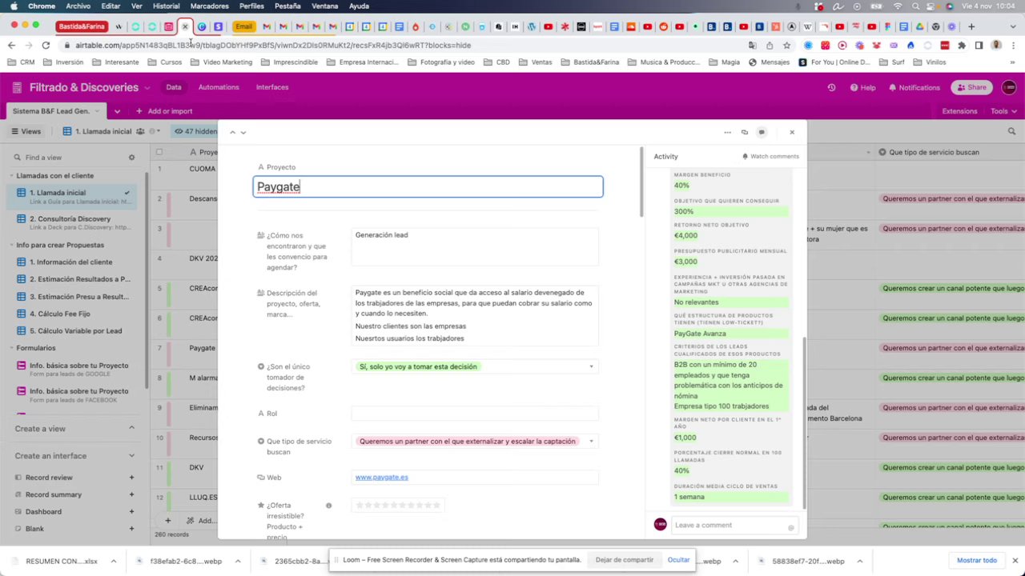
Task: Open view settings gear in sidebar
Action: (131, 158)
